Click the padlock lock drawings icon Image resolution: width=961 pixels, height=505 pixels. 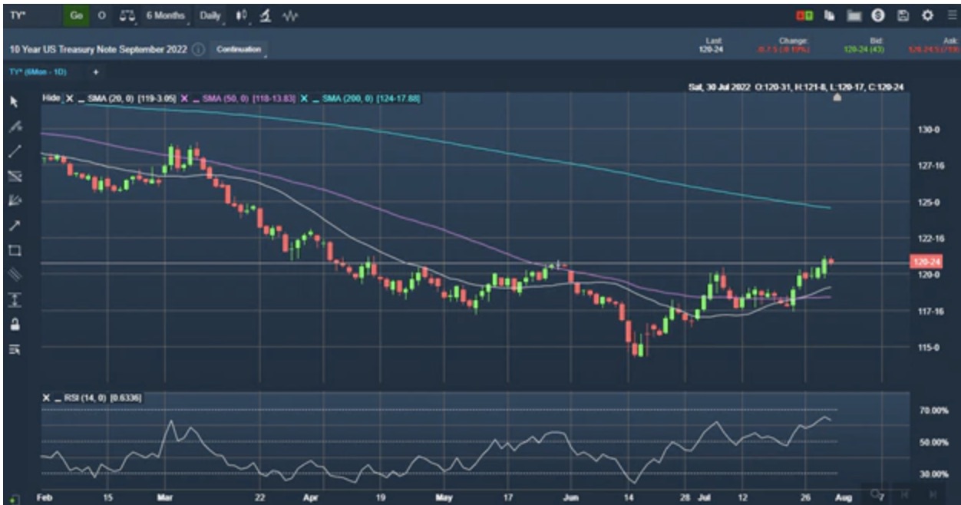14,325
